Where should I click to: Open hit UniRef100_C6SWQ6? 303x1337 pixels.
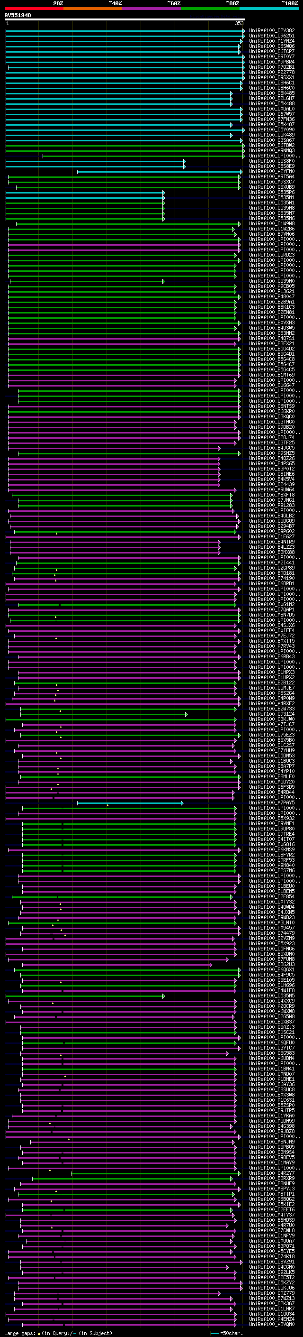tap(272, 46)
